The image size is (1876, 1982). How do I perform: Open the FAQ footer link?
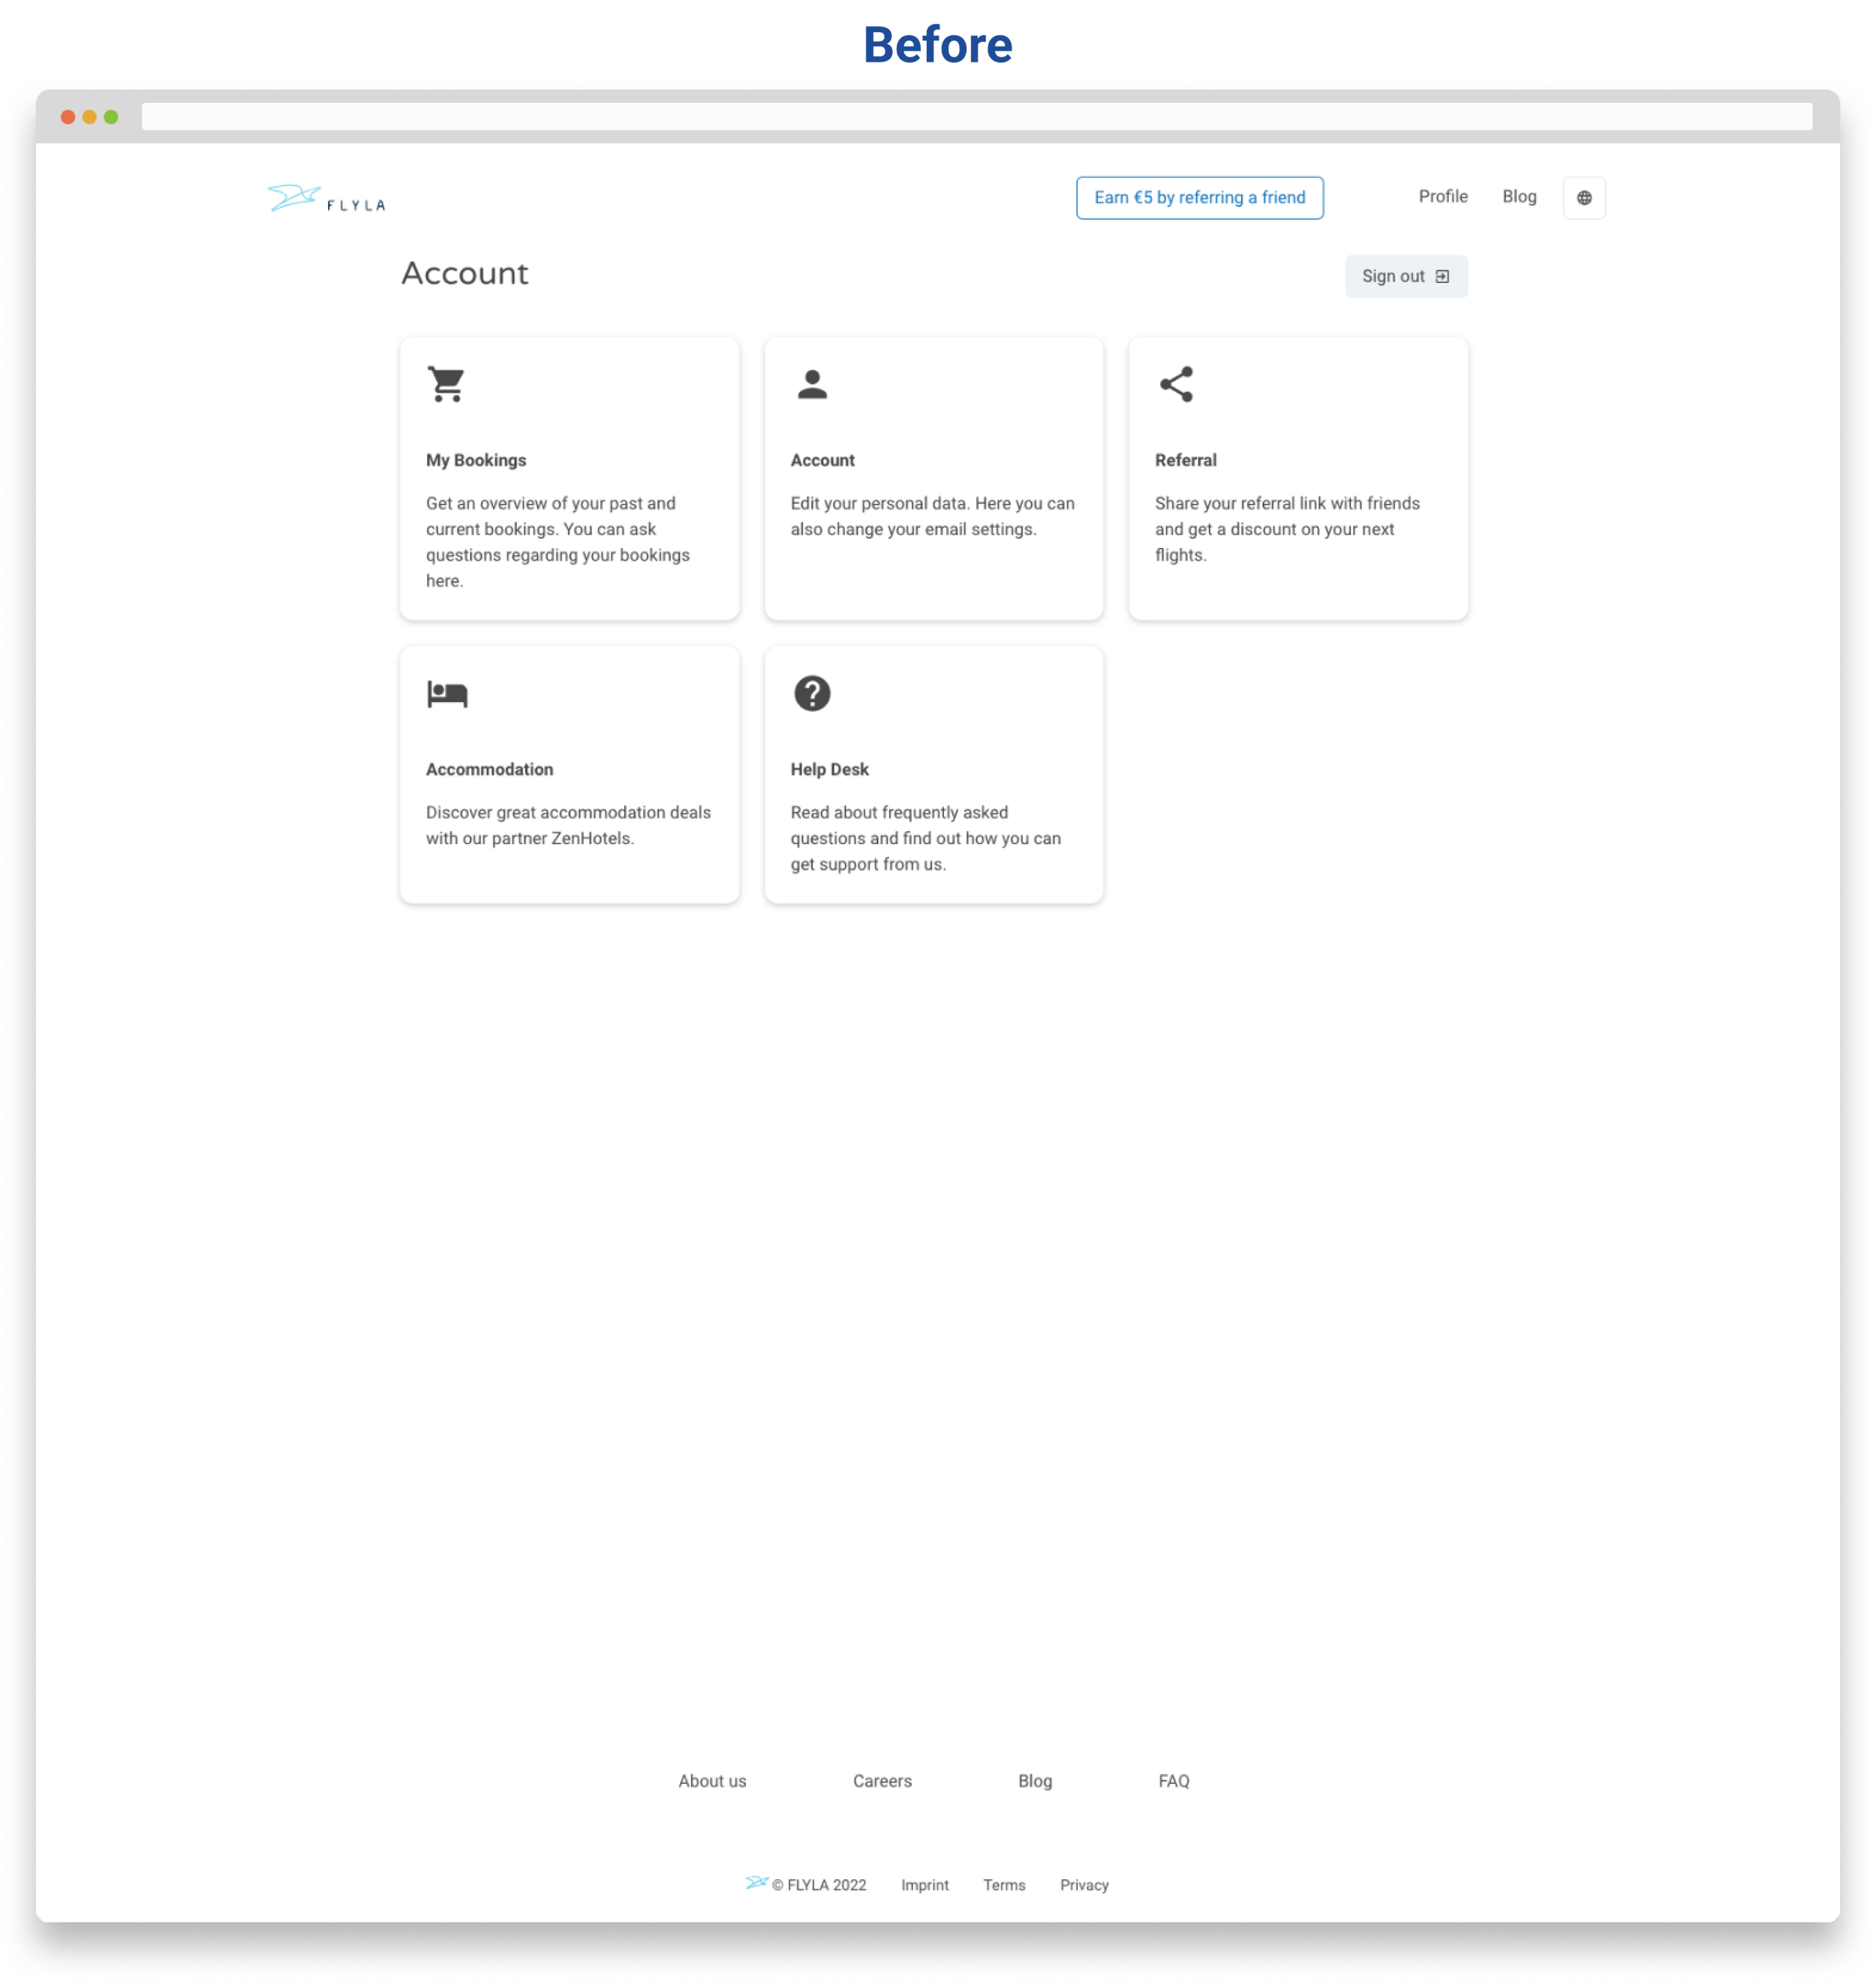tap(1173, 1781)
